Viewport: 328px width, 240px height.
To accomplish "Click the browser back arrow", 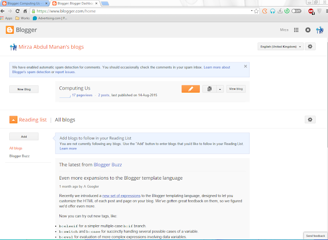I will 3,11.
